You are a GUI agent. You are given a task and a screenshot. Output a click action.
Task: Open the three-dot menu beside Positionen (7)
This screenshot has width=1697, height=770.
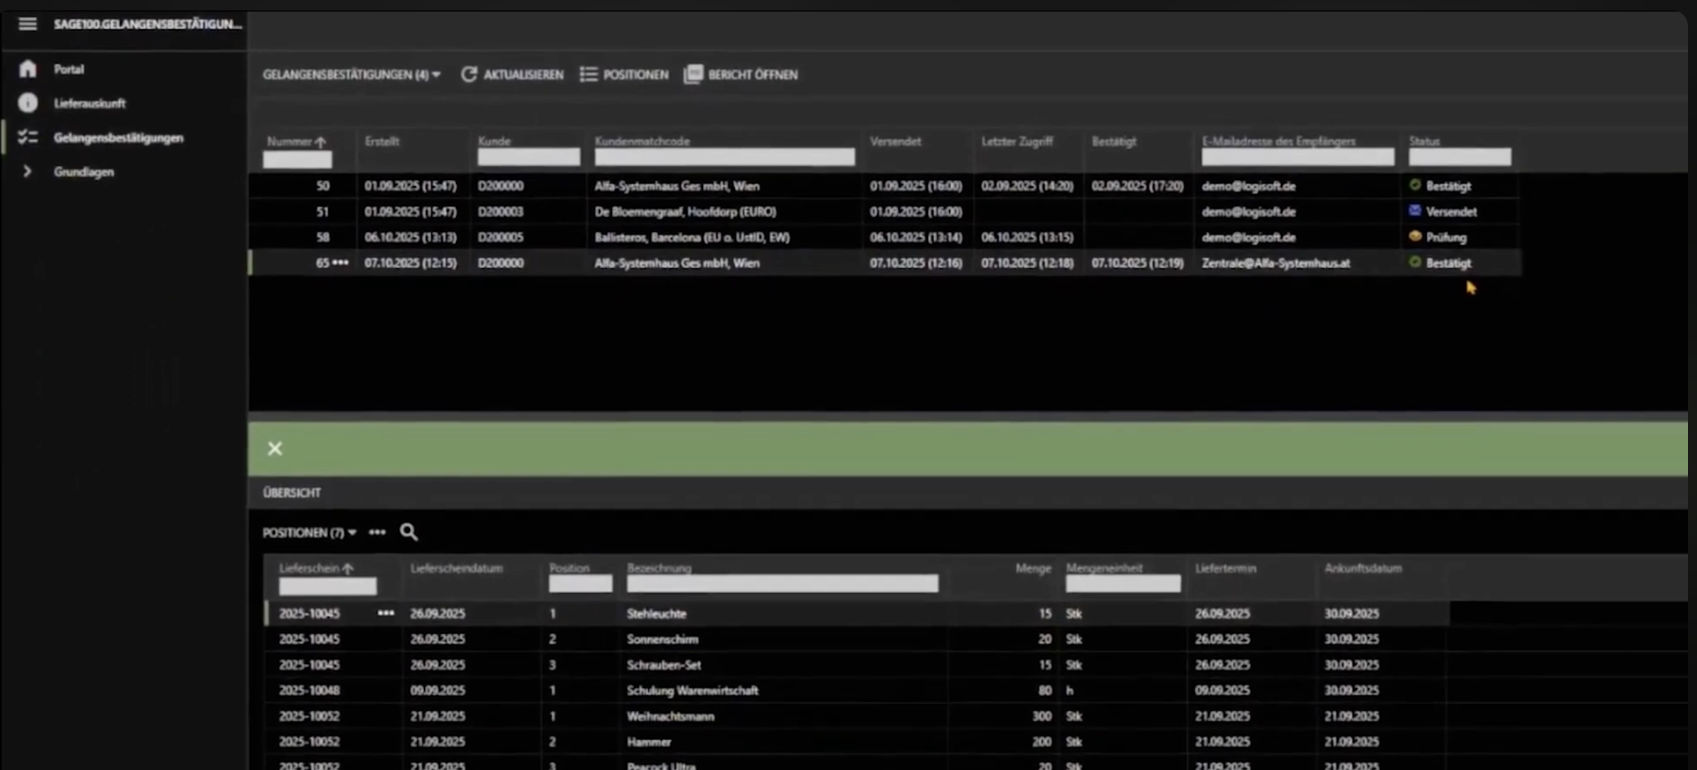pos(377,532)
